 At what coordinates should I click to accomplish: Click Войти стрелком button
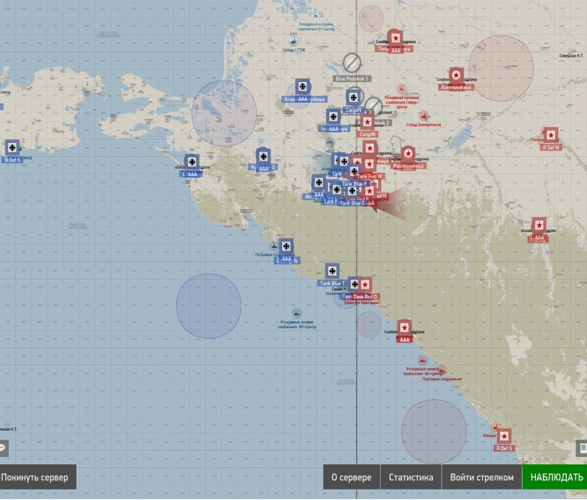481,477
